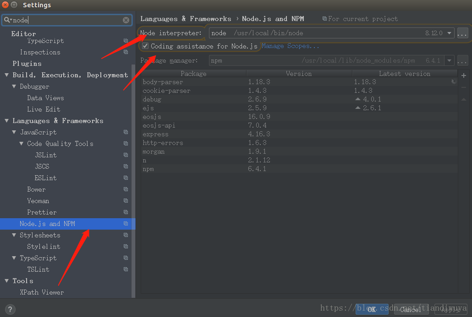Add a package with the plus icon
The width and height of the screenshot is (472, 317).
coord(464,75)
